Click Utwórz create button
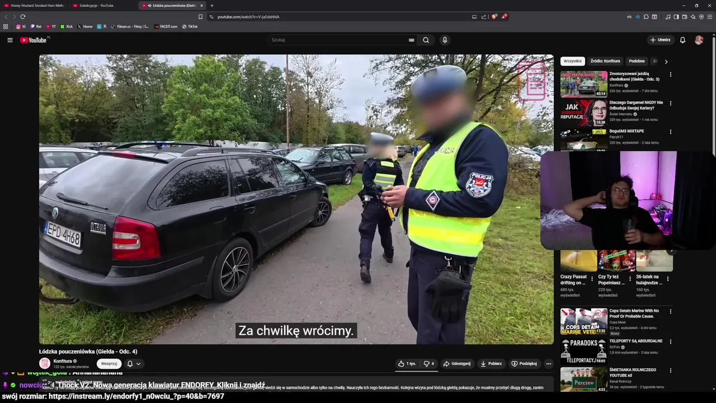Image resolution: width=716 pixels, height=403 pixels. point(660,40)
